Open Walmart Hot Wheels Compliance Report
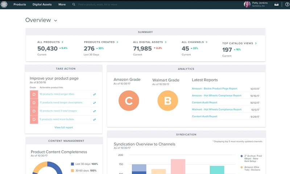Screen dimensions: 290x174 click(x=216, y=109)
